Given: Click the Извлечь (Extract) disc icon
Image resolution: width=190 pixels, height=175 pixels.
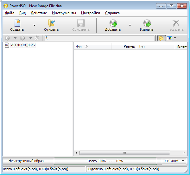Looking at the screenshot, I should point(147,23).
